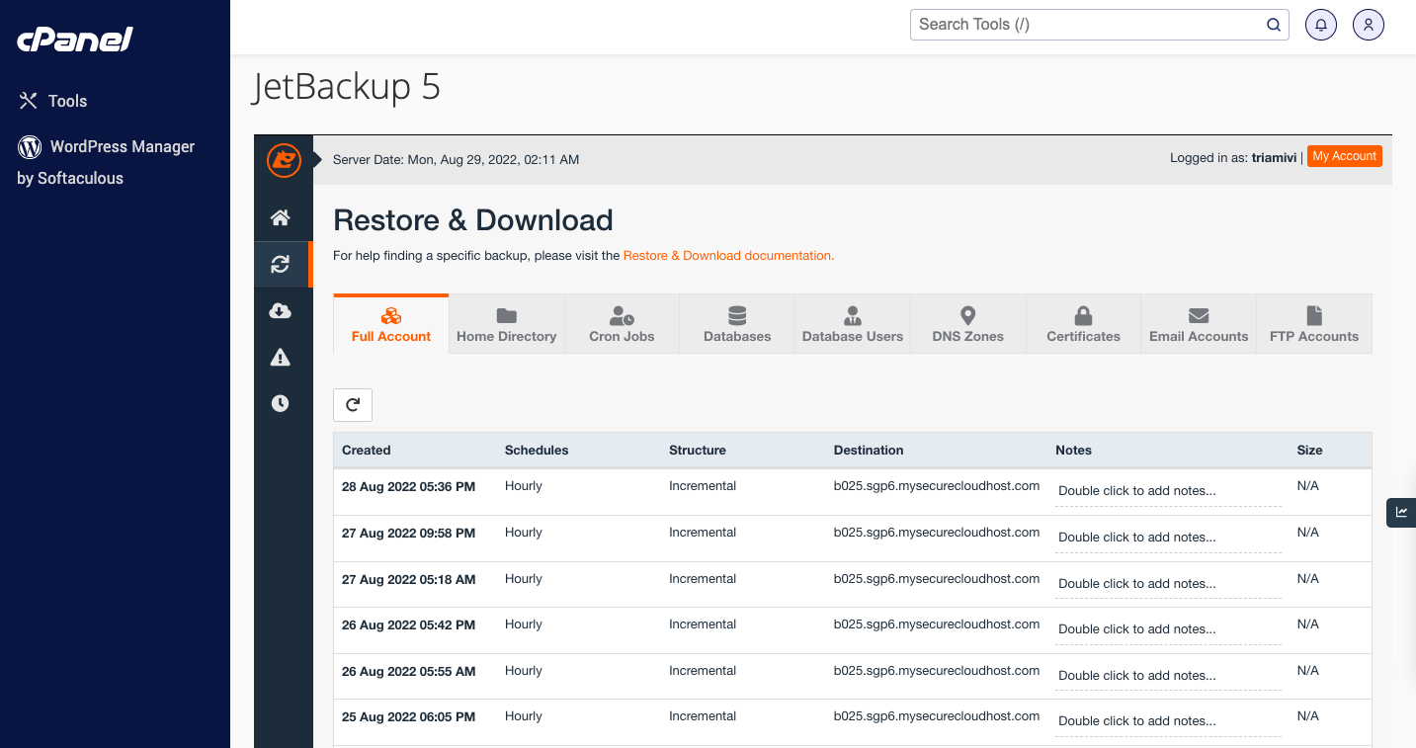
Task: Click notes field of 26 Aug 05:42 PM backup
Action: coord(1168,629)
